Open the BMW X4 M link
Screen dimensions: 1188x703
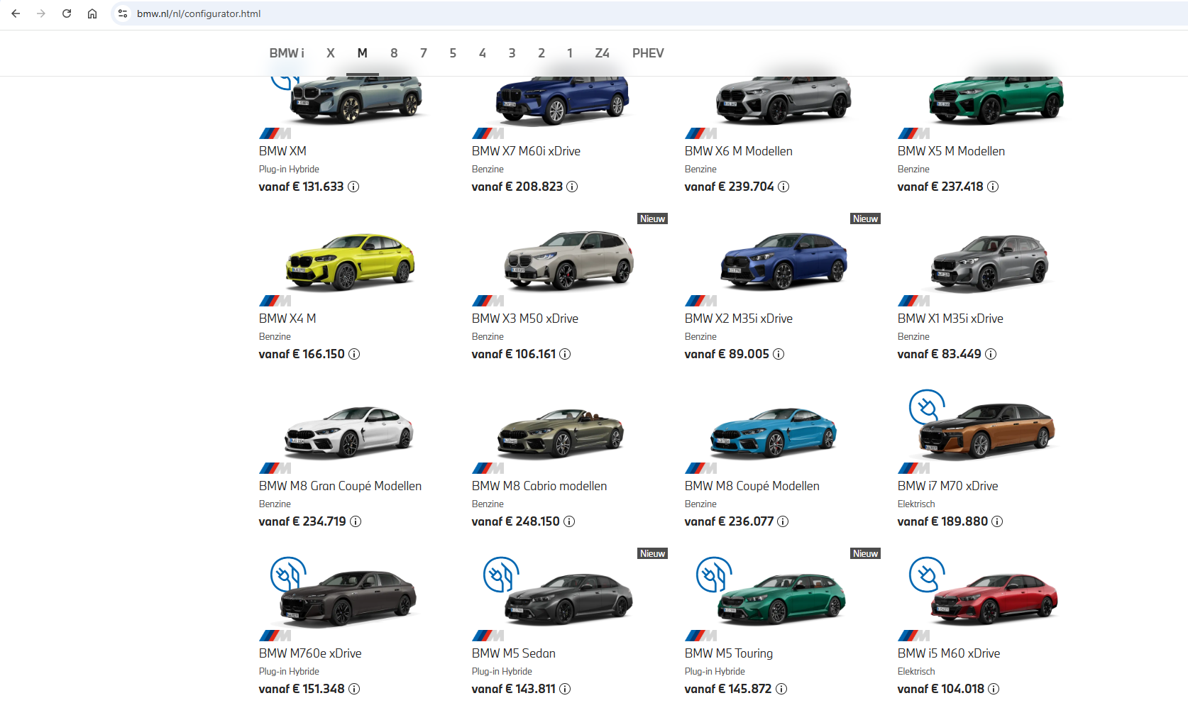pyautogui.click(x=287, y=319)
